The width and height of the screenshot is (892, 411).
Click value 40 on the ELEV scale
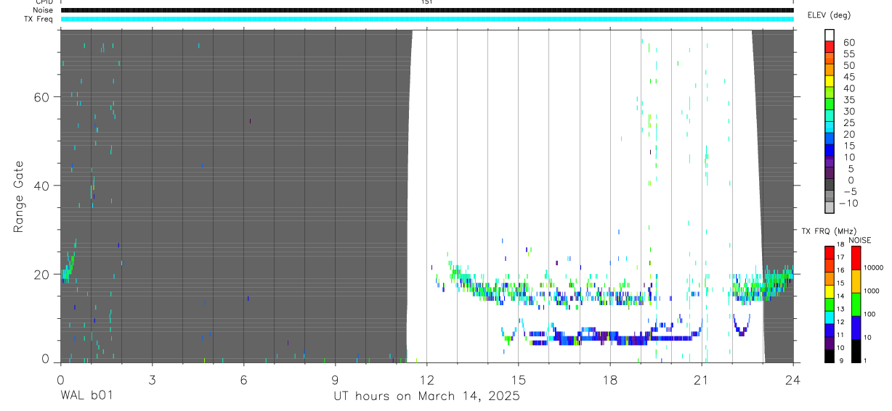point(849,88)
